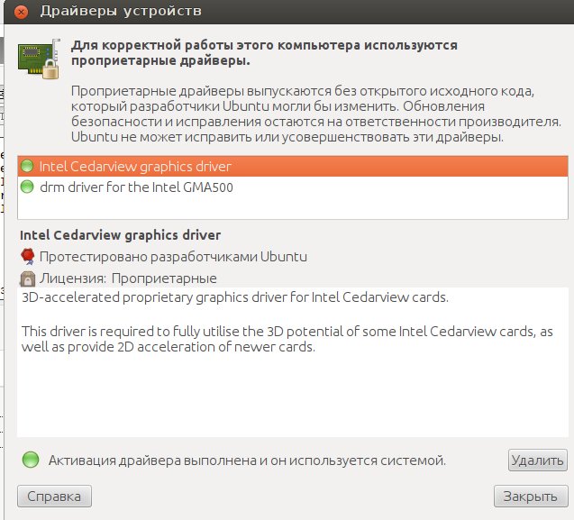Click the Лицензия: Проприетарные label

coord(128,278)
